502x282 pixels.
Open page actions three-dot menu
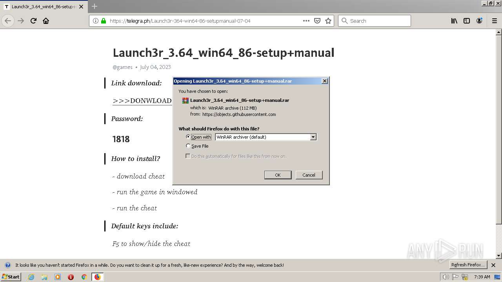pyautogui.click(x=306, y=21)
